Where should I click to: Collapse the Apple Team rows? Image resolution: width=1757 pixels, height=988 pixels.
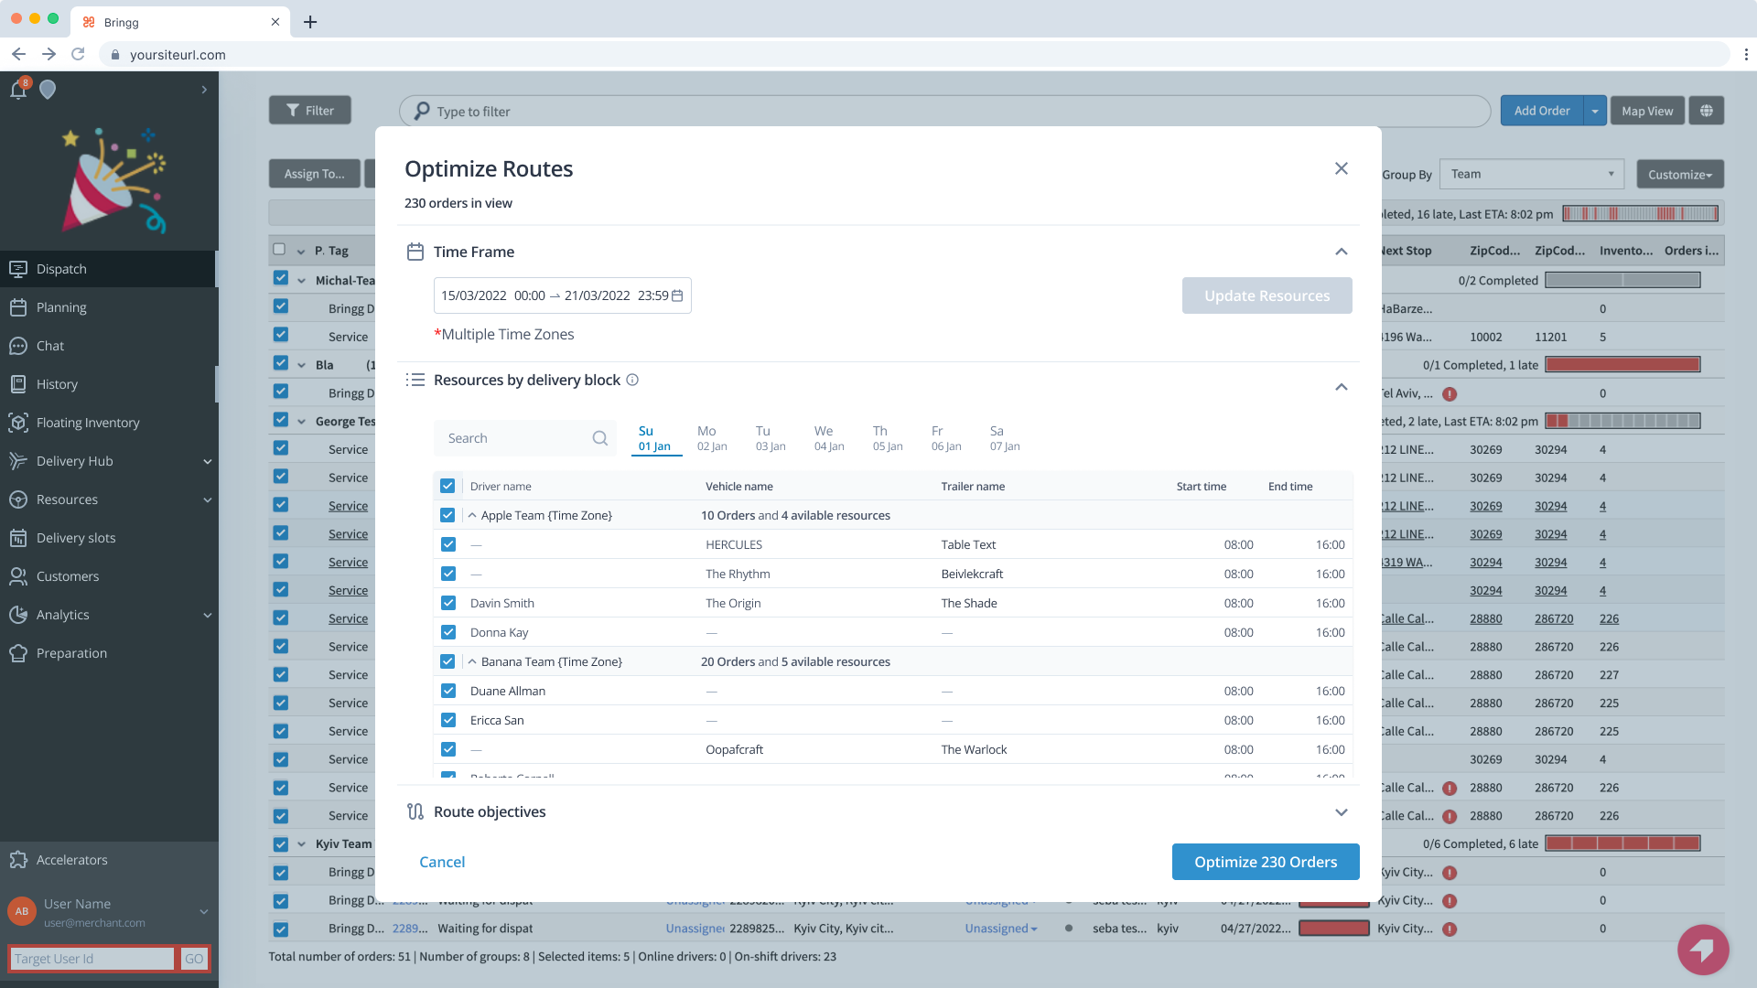472,515
